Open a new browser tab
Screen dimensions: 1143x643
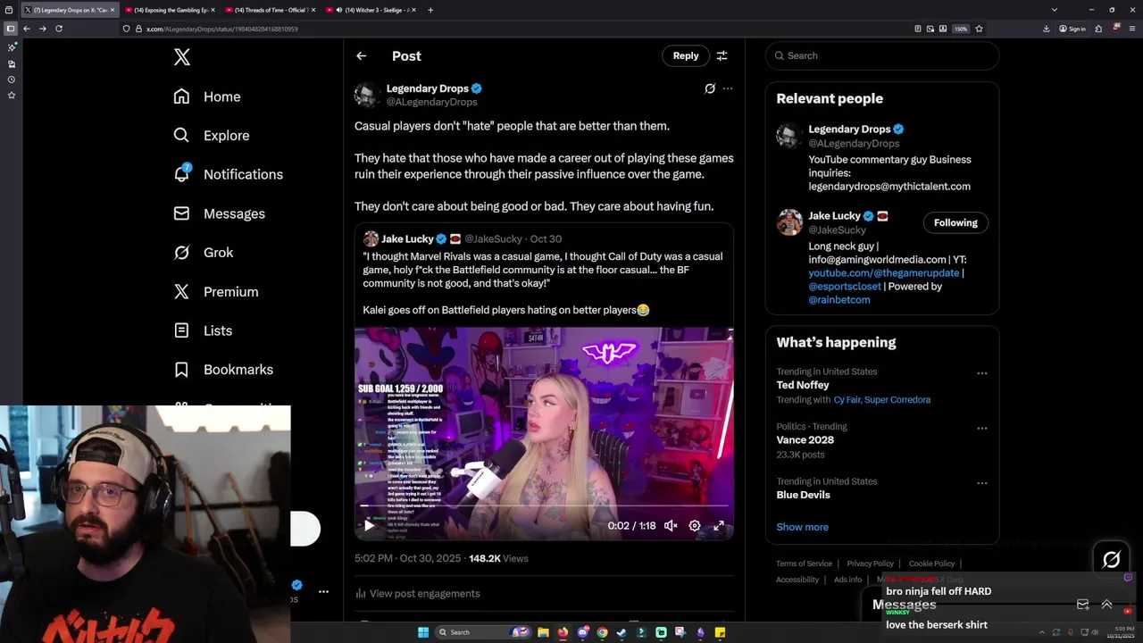[430, 10]
